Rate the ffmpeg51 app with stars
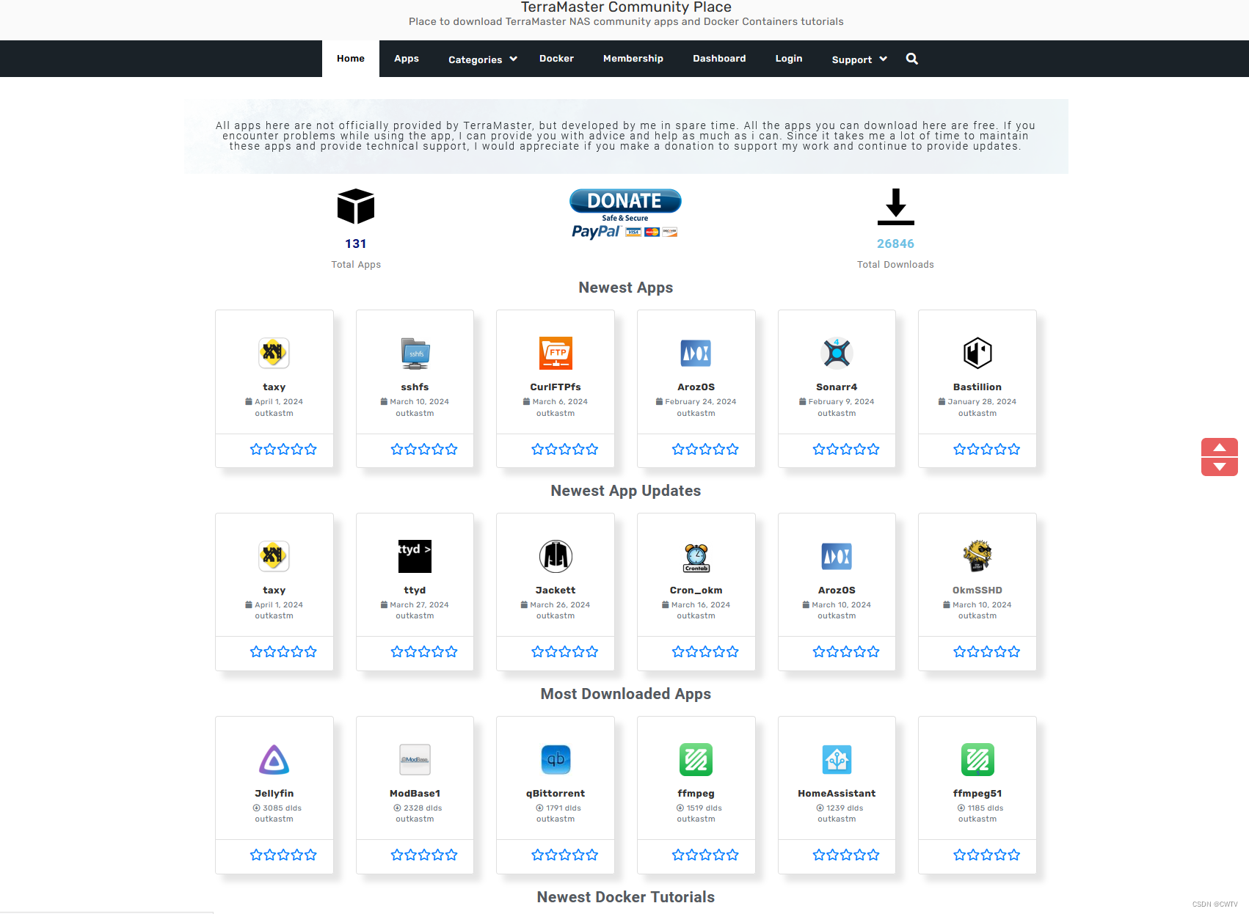Image resolution: width=1249 pixels, height=914 pixels. 987,855
